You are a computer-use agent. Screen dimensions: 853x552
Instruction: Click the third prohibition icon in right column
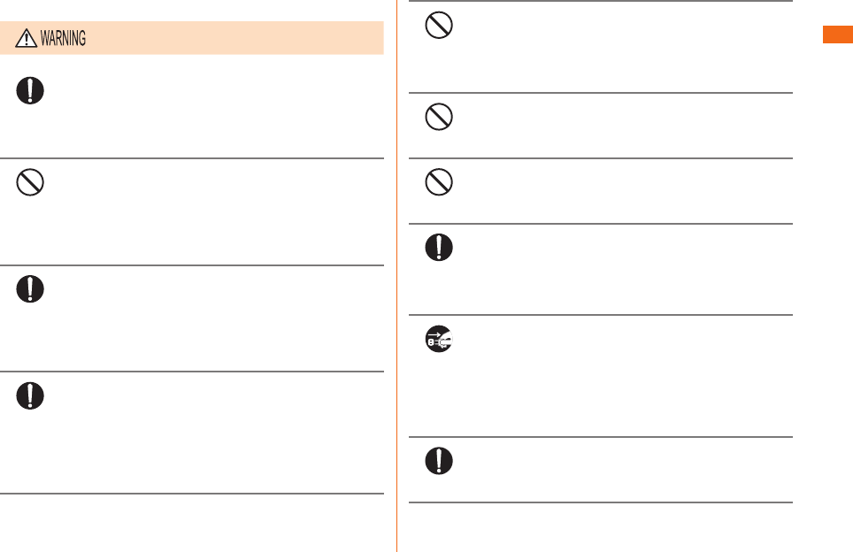[x=439, y=181]
